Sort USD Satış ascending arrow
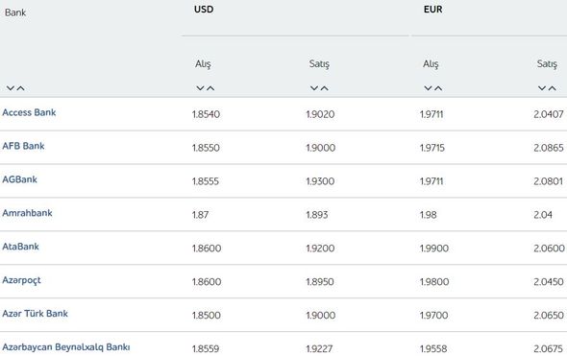 (x=325, y=88)
